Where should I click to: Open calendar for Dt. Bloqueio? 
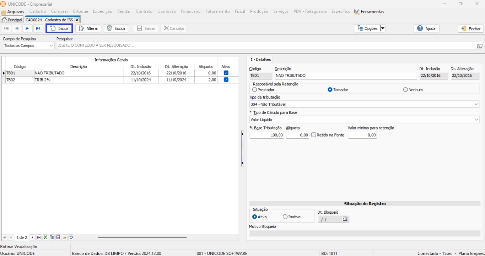pos(345,219)
